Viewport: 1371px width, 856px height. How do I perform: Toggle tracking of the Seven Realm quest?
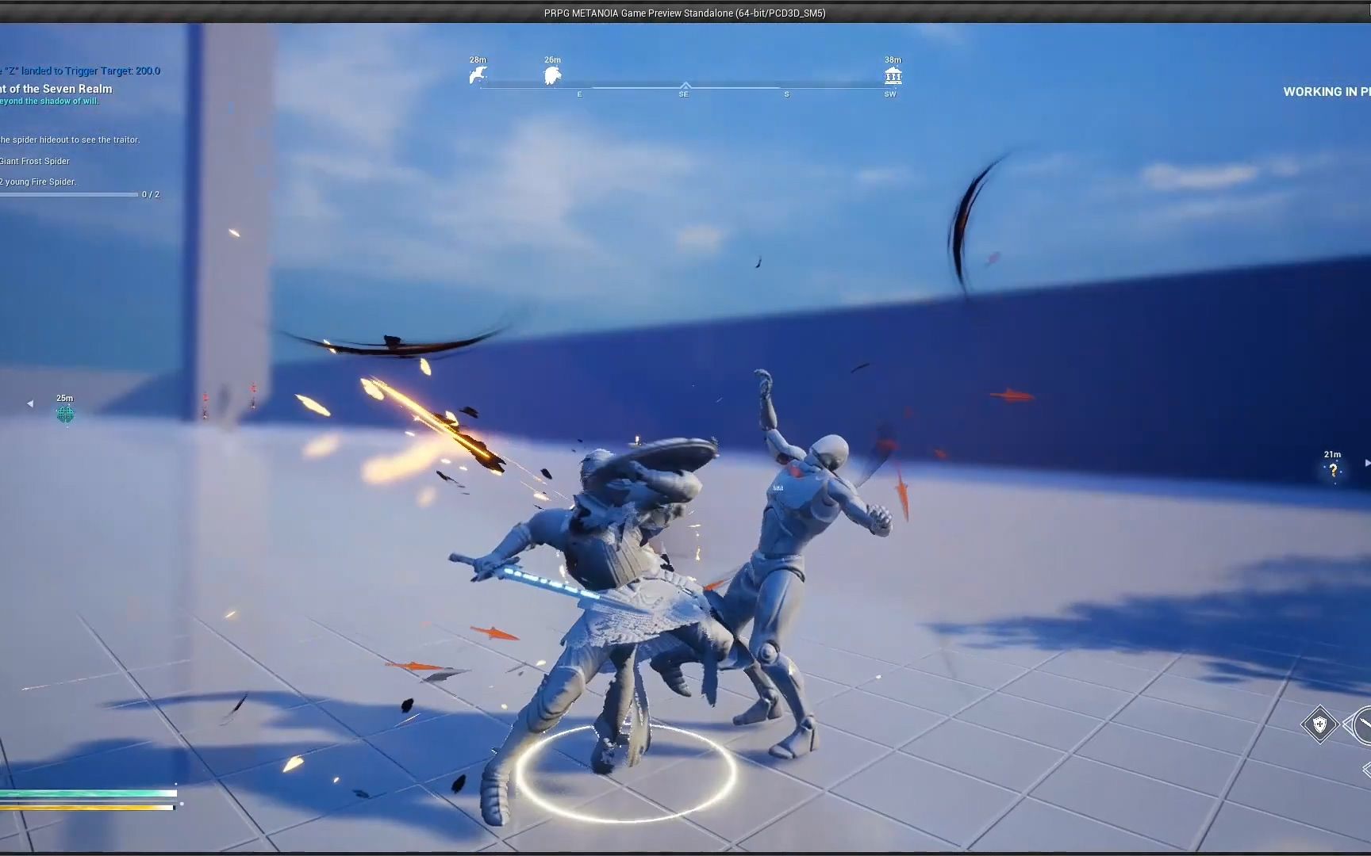56,89
